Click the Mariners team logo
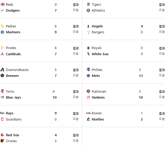The width and height of the screenshot is (168, 145). click(x=2, y=32)
